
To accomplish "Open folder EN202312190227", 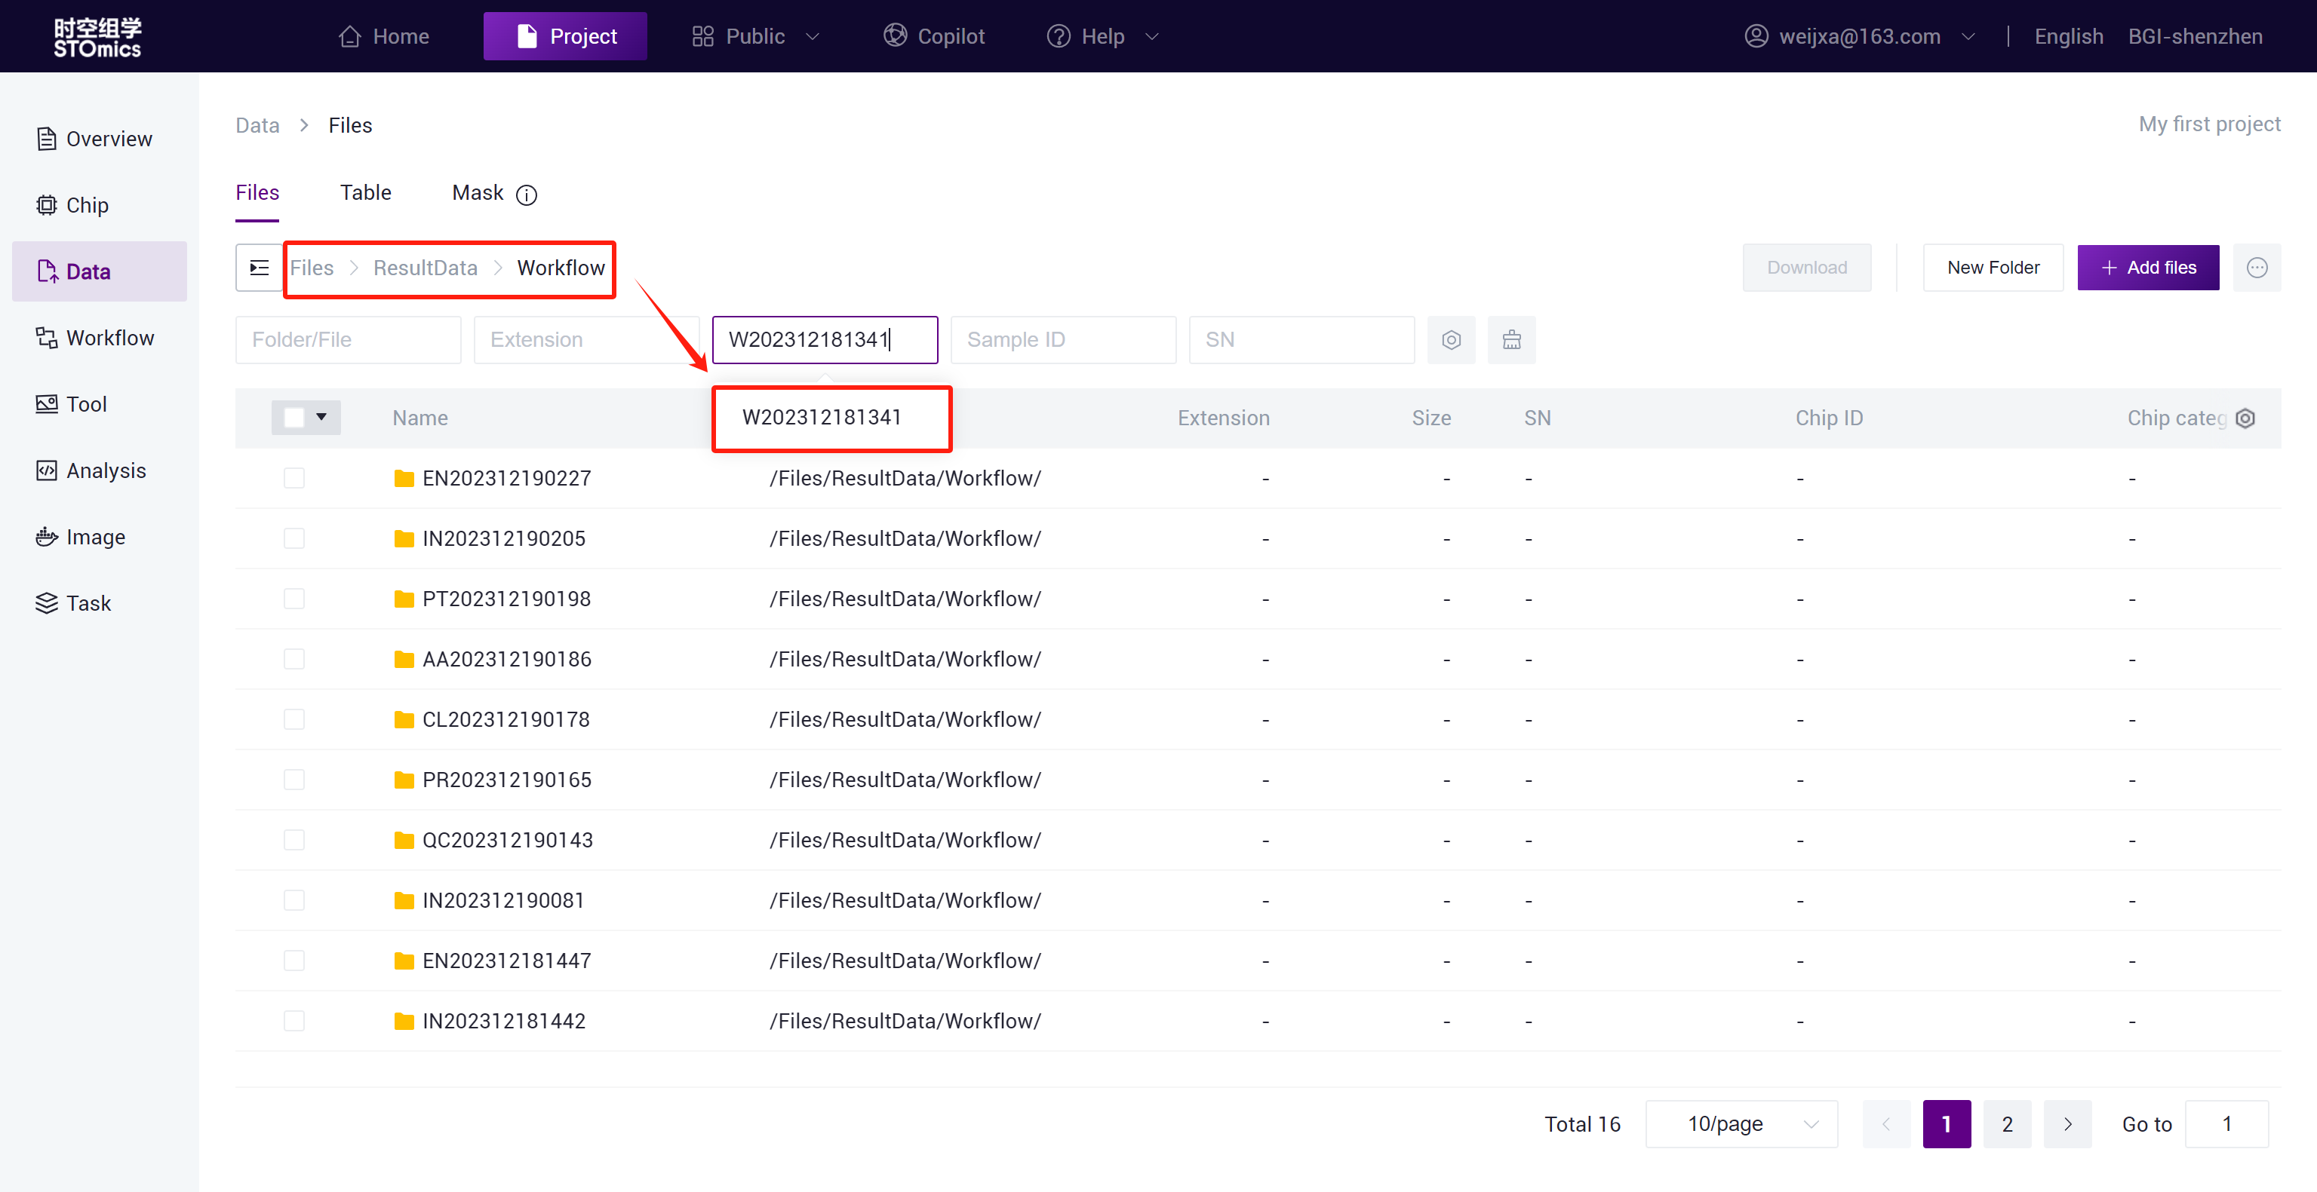I will pos(506,478).
